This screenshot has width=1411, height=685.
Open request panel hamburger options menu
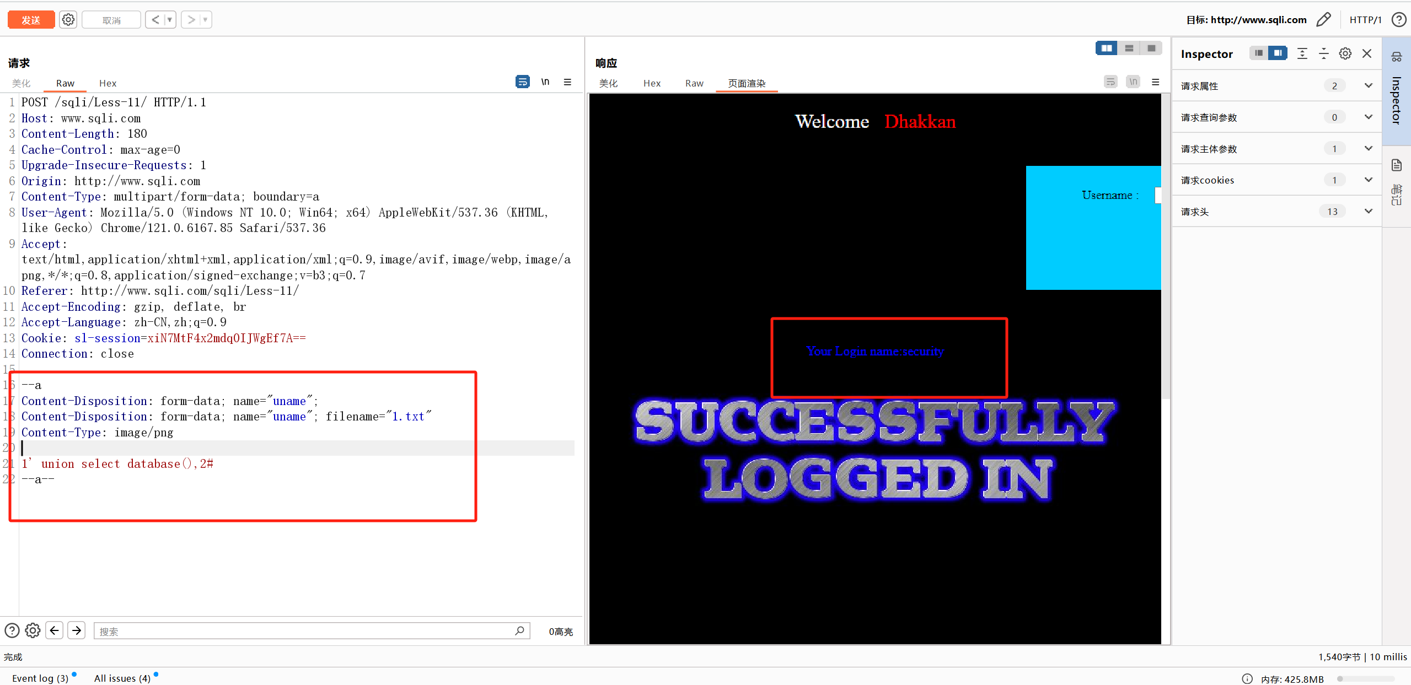point(567,82)
